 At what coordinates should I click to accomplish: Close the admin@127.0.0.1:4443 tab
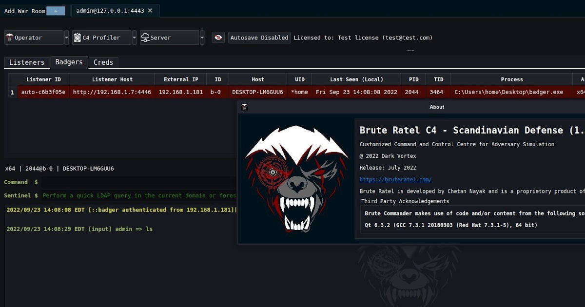pyautogui.click(x=150, y=10)
